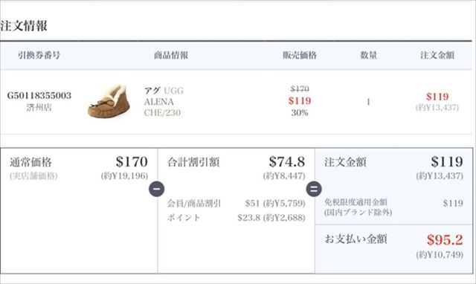Click the equals circle icon
The width and height of the screenshot is (476, 284).
pos(314,189)
